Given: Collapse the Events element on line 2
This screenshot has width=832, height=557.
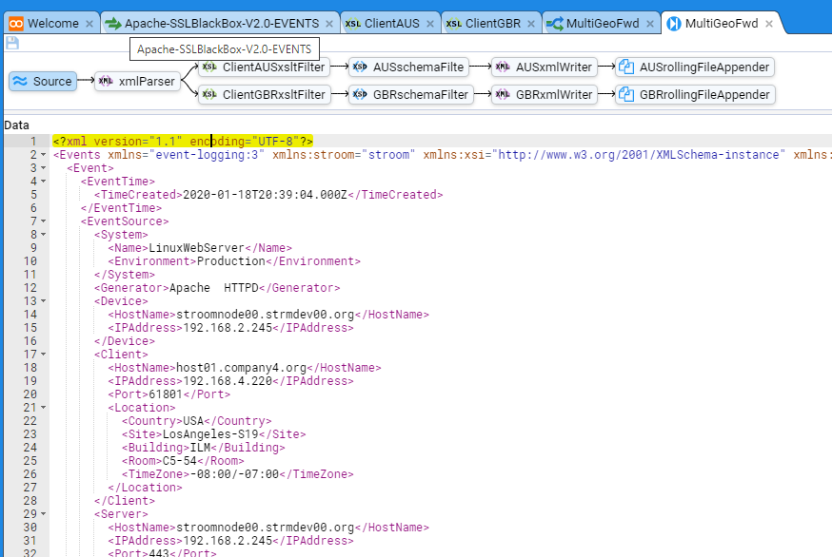Looking at the screenshot, I should pyautogui.click(x=45, y=155).
